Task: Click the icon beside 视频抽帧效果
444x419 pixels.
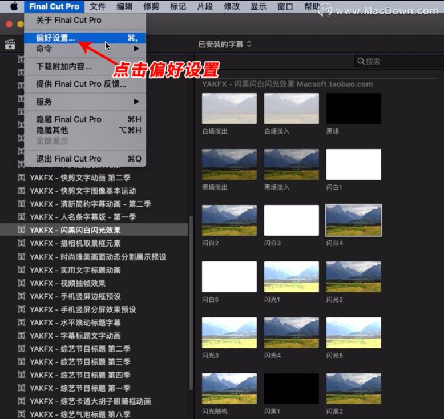Action: (21, 283)
